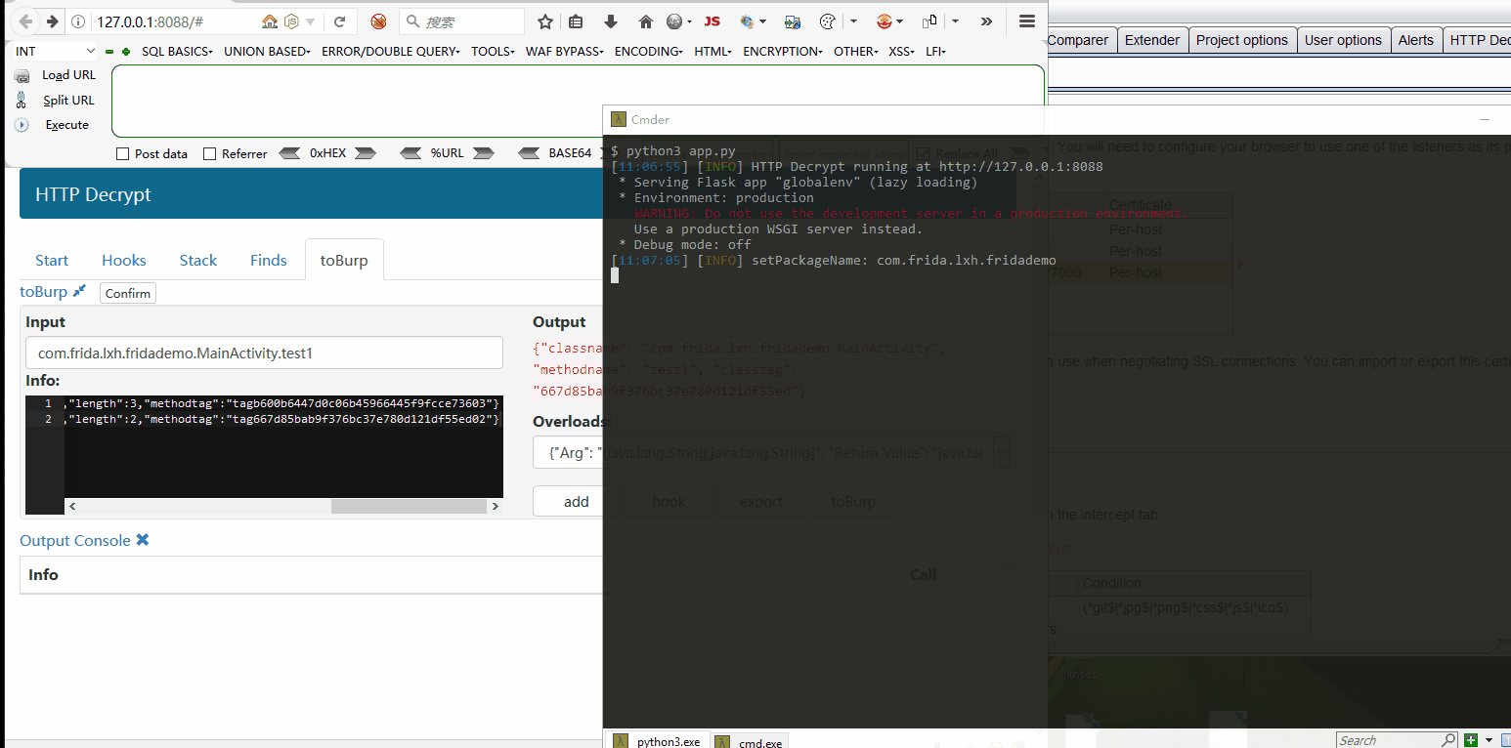Viewport: 1511px width, 748px height.
Task: Click the Info horizontal scrollbar thumb
Action: (409, 507)
